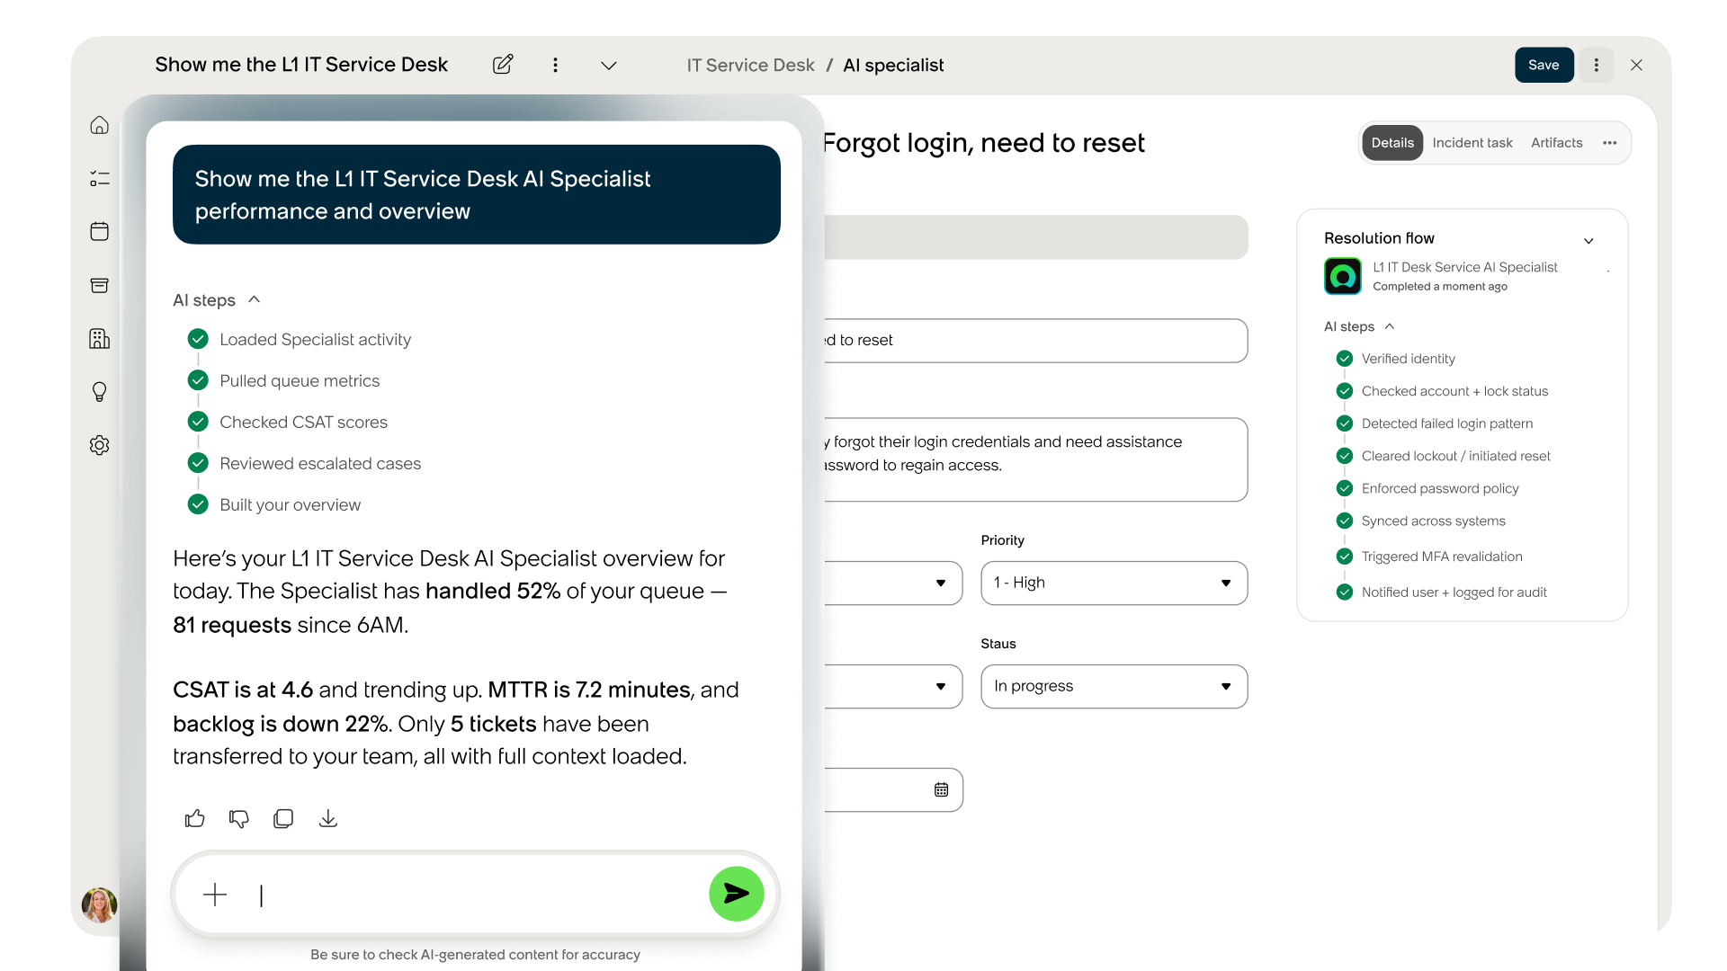
Task: Open the Priority dropdown showing 1 - High
Action: (x=1114, y=583)
